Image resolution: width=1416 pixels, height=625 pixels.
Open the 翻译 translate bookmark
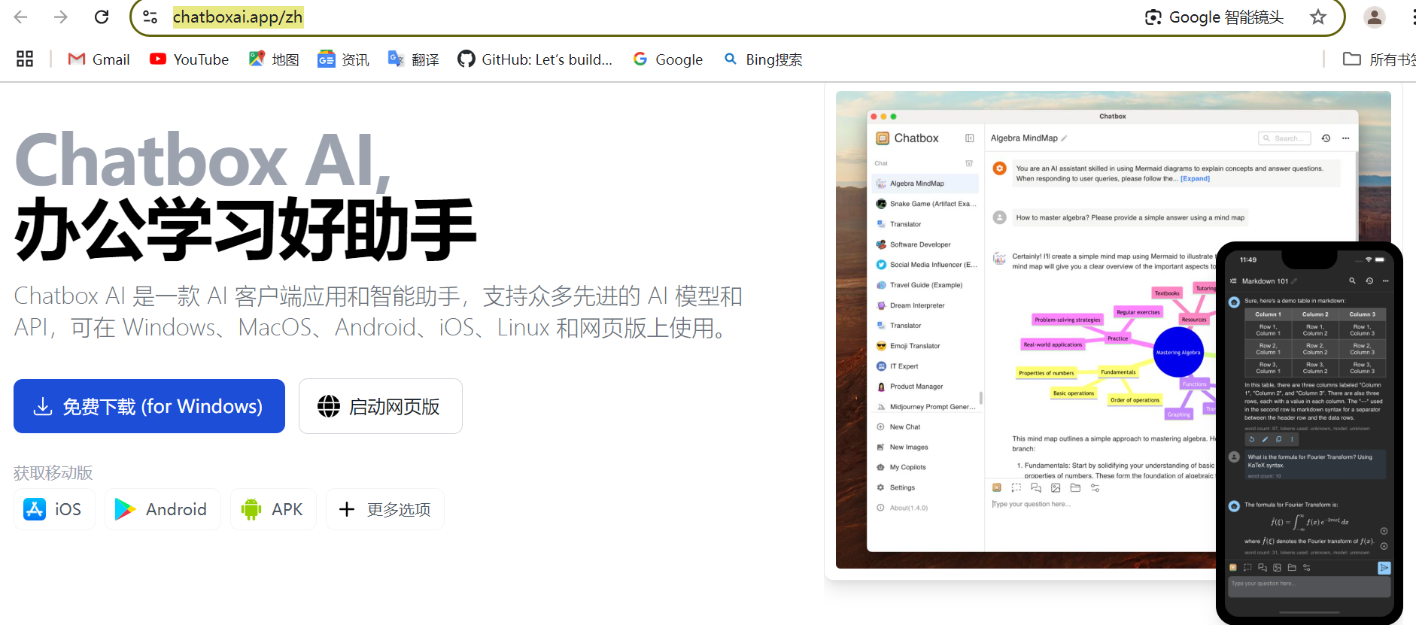tap(413, 59)
